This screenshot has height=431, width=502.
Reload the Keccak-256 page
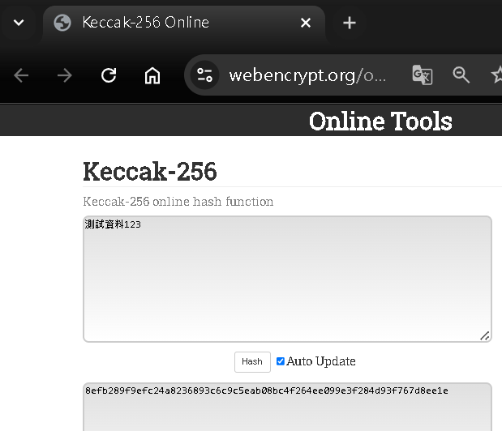point(109,75)
